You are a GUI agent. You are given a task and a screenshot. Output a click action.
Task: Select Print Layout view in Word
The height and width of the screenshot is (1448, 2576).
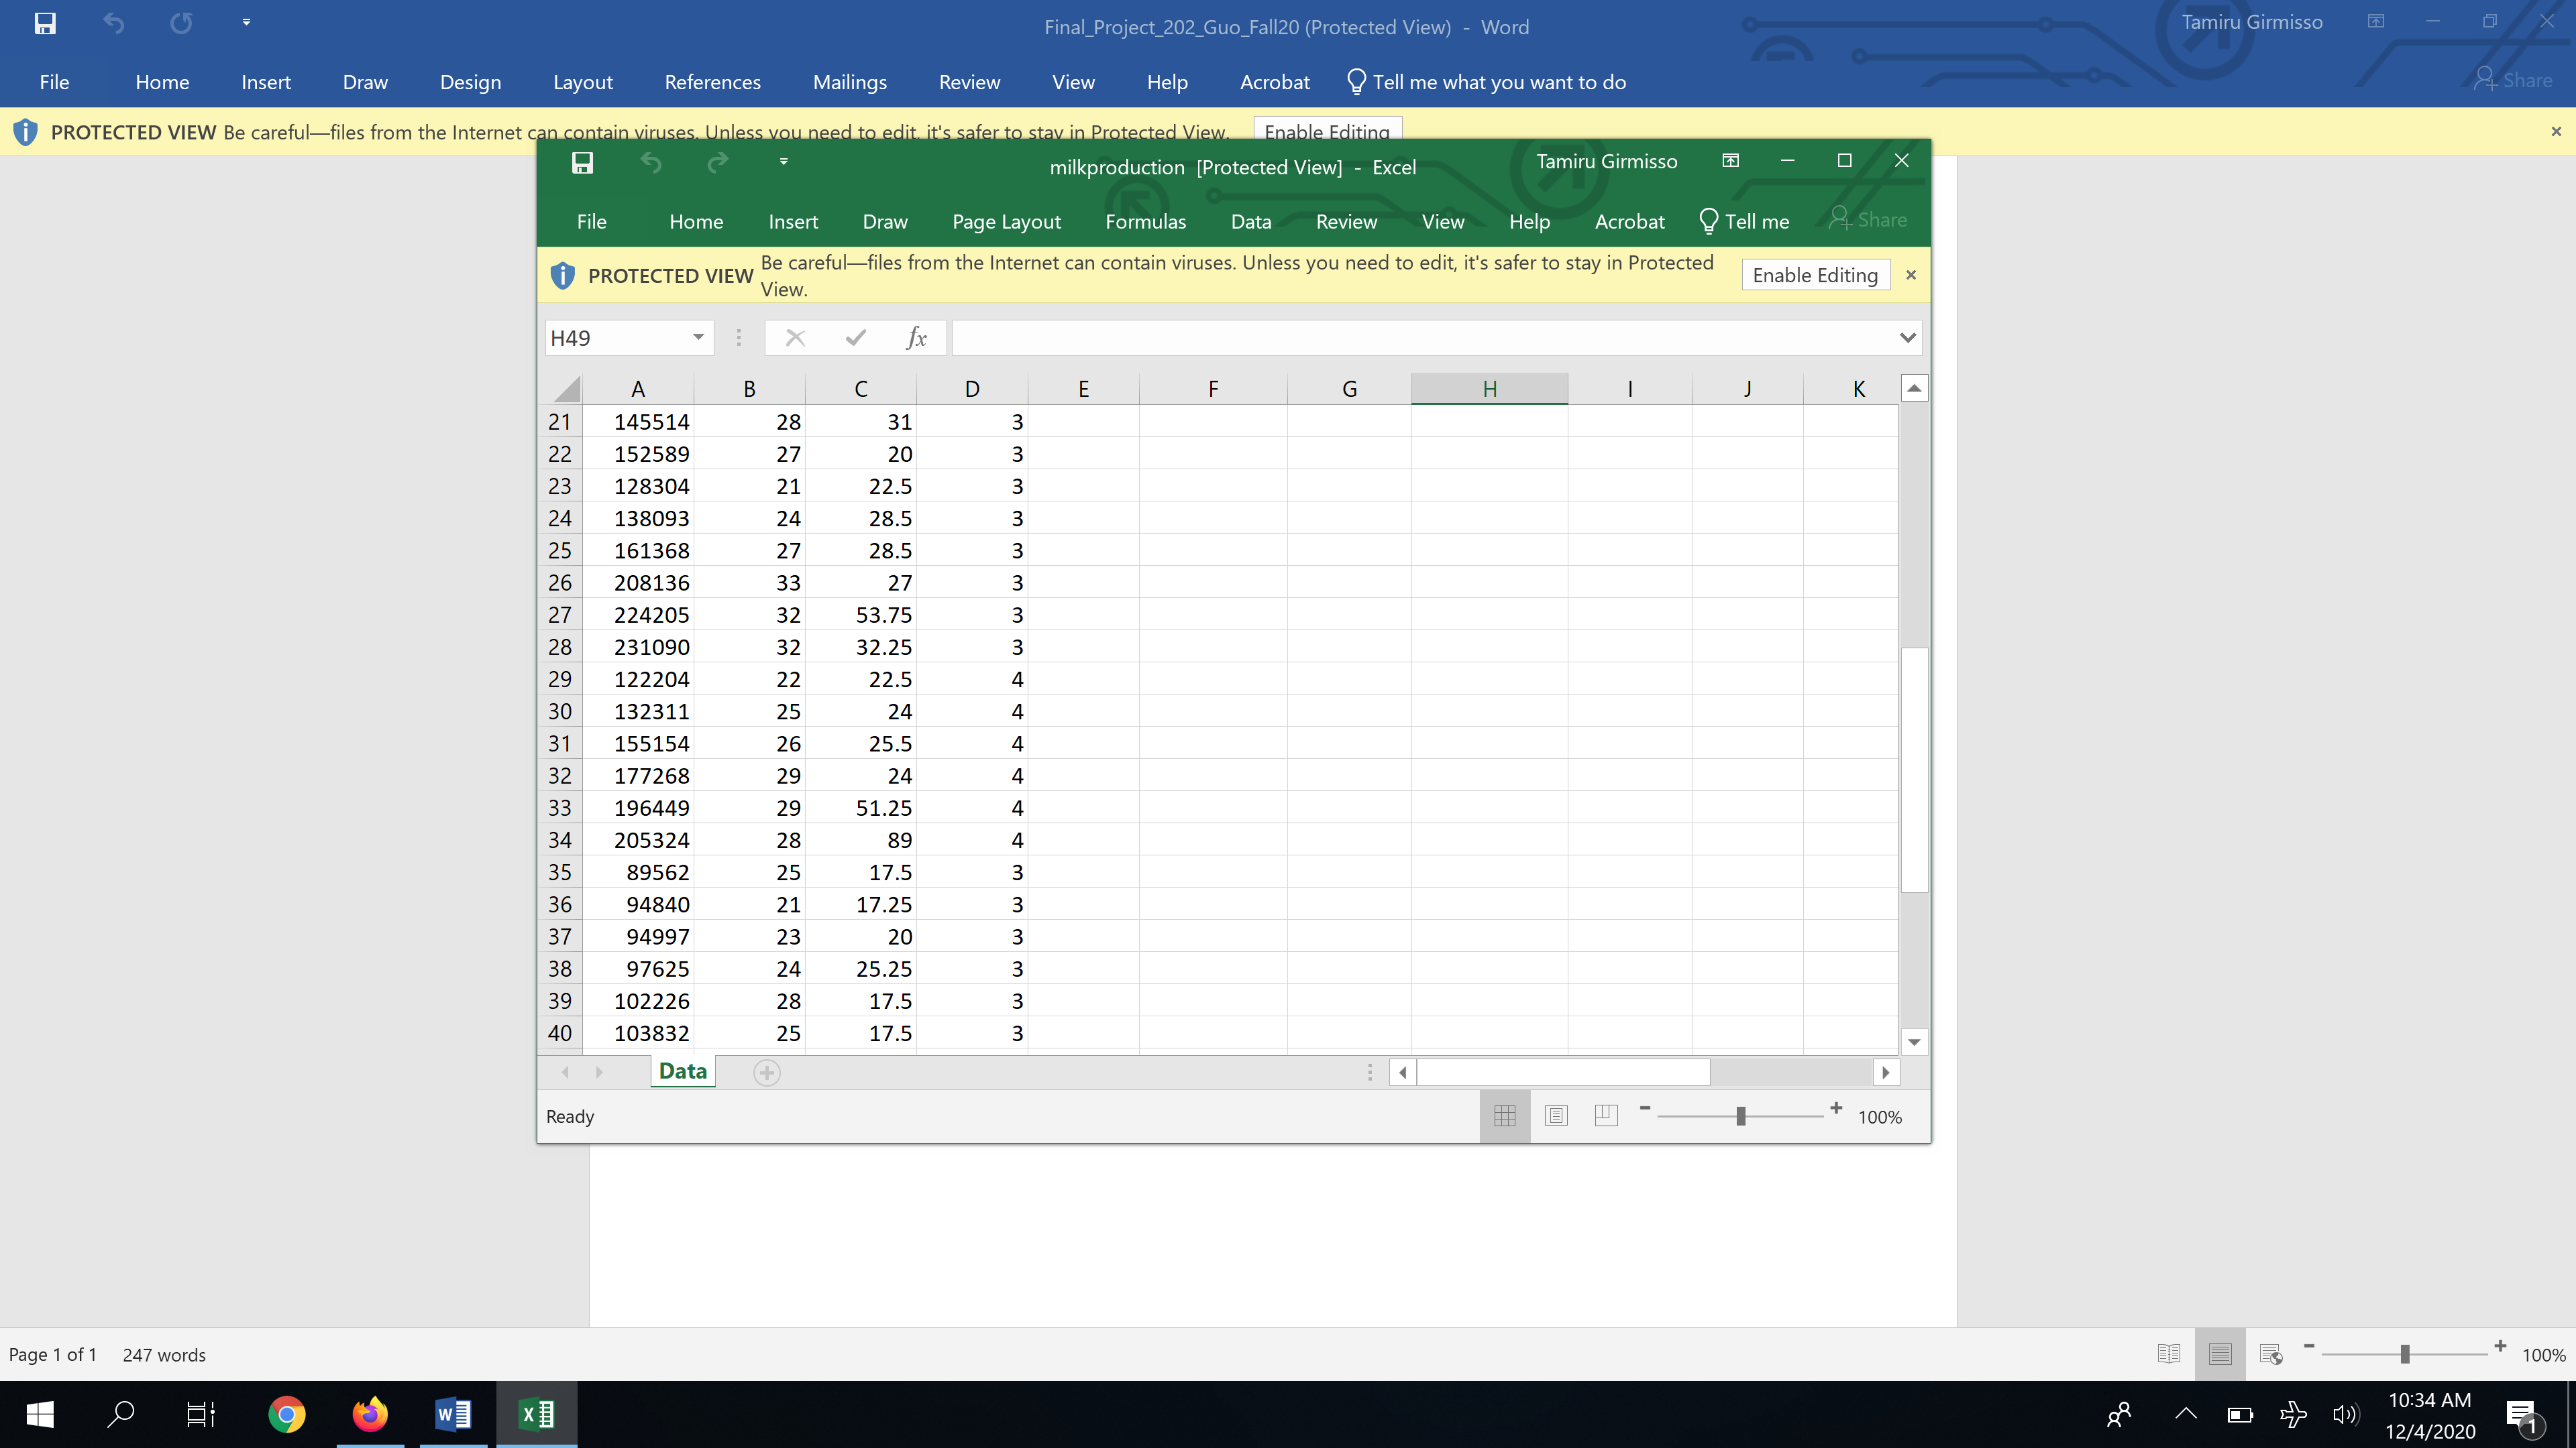pos(2220,1354)
